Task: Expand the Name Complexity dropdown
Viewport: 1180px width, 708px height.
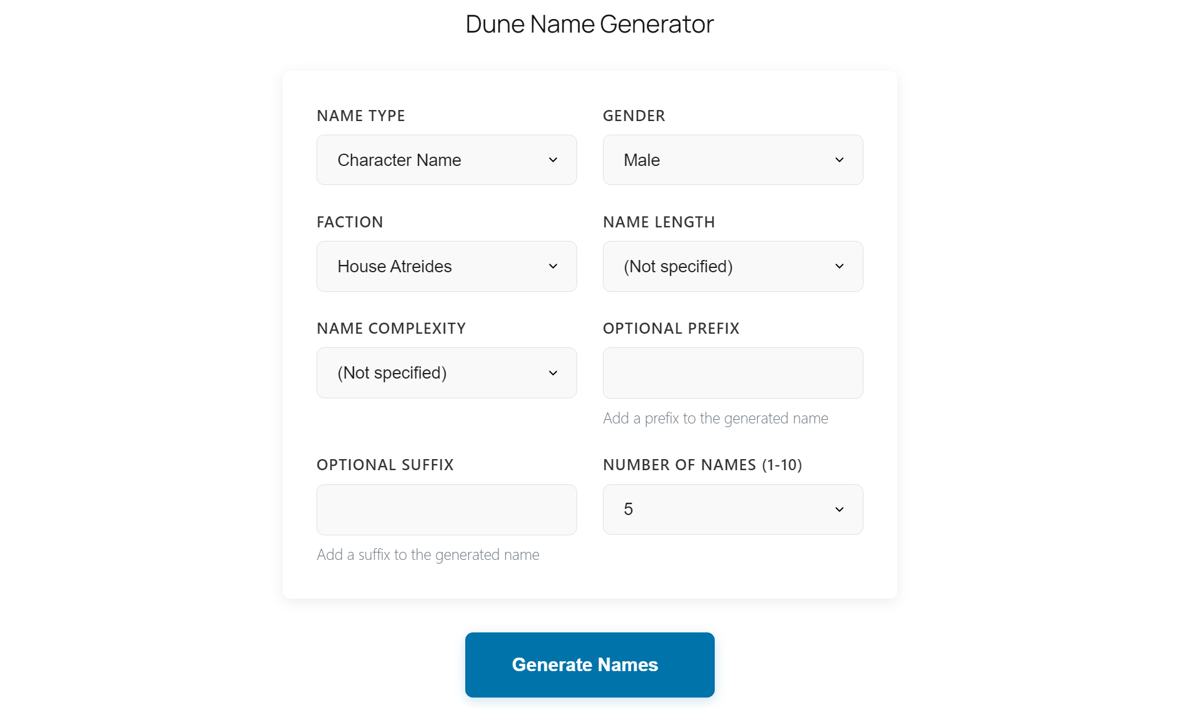Action: point(446,372)
